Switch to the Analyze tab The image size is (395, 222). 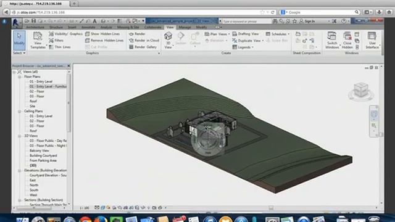106,27
